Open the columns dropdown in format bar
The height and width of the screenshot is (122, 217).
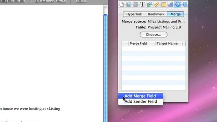(61, 1)
